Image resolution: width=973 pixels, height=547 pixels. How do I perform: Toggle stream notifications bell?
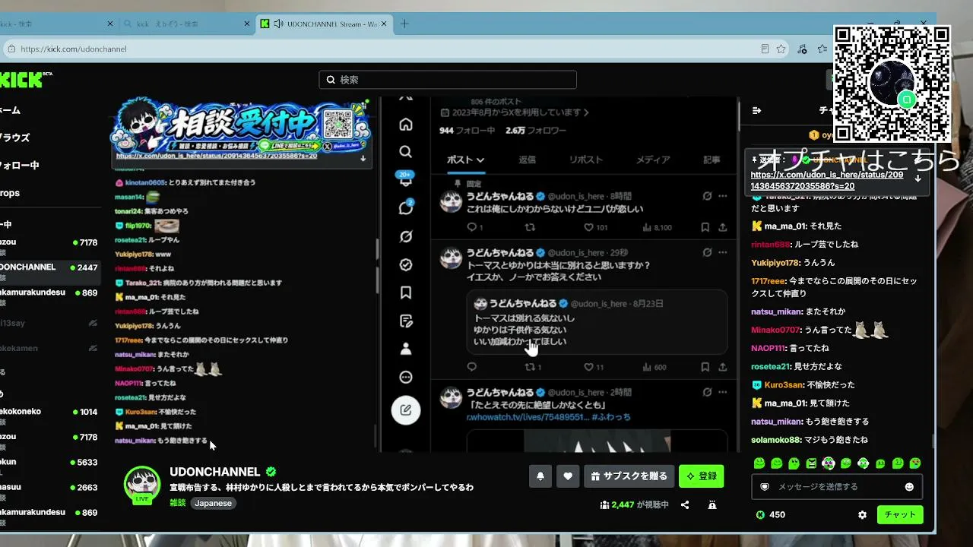(540, 476)
